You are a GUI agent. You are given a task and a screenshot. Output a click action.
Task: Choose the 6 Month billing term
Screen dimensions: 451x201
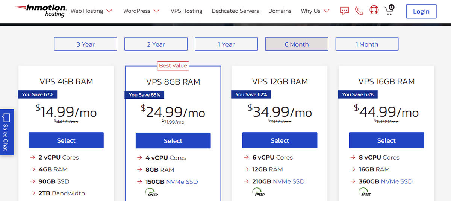click(297, 44)
